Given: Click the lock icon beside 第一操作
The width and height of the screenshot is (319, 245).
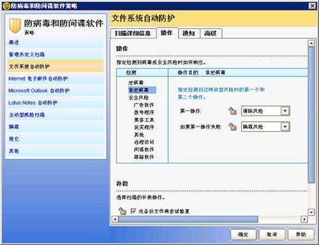Looking at the screenshot, I should (232, 111).
